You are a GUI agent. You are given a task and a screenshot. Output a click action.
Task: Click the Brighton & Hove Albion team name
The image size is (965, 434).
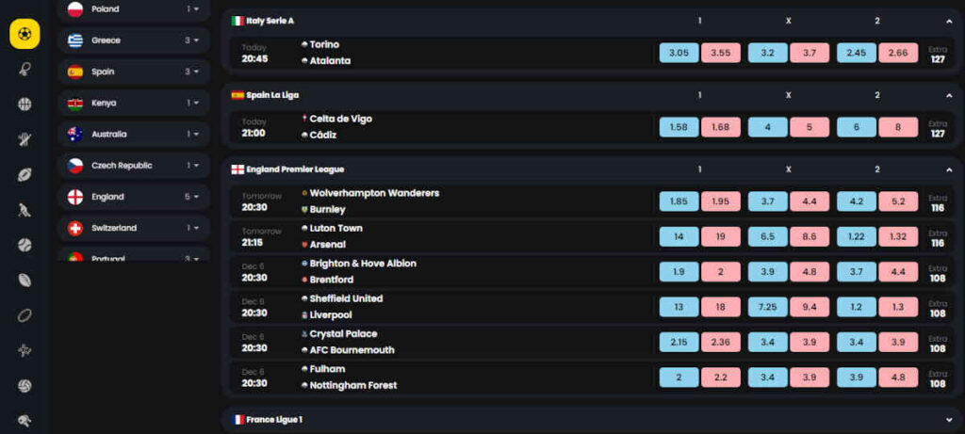pos(363,263)
